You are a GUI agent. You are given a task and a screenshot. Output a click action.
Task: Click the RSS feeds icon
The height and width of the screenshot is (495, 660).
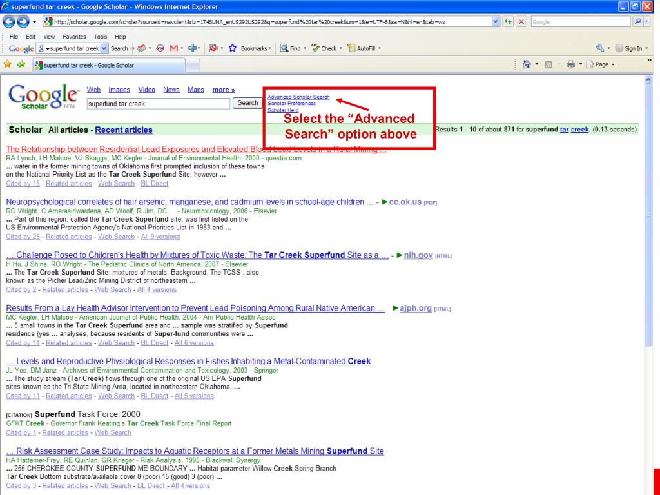548,64
